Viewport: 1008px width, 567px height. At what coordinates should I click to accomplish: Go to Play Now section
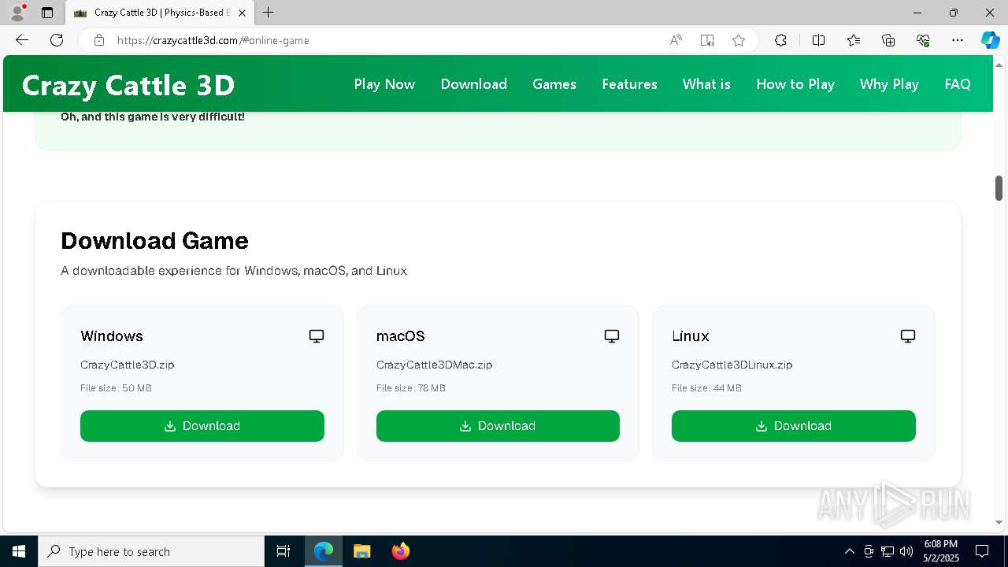[x=384, y=84]
